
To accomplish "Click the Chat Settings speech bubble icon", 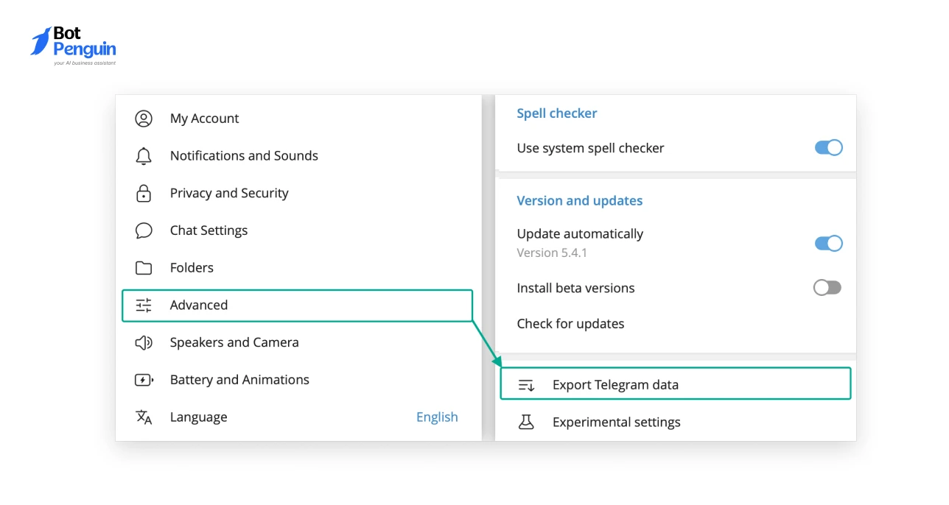I will pos(144,230).
